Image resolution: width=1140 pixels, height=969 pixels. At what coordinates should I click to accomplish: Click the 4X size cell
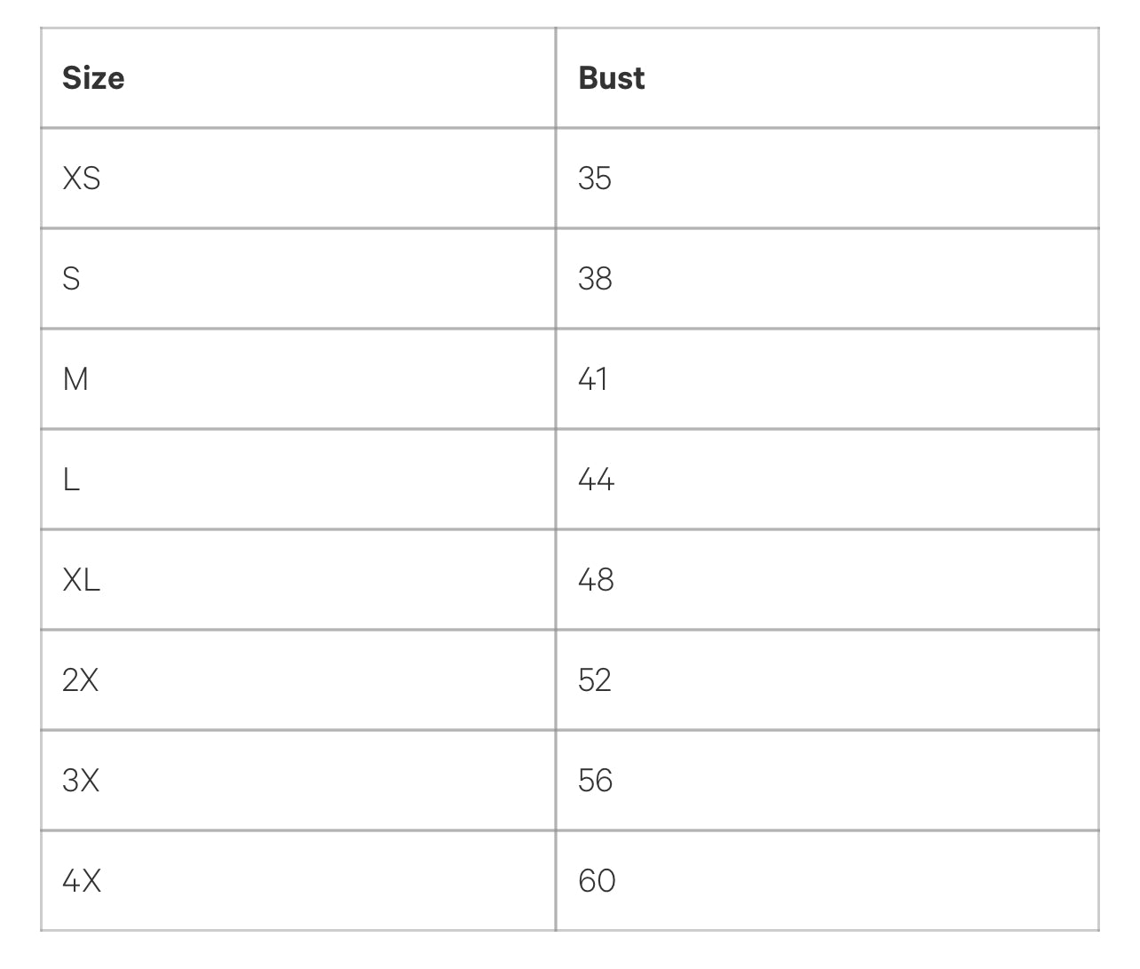pyautogui.click(x=82, y=881)
